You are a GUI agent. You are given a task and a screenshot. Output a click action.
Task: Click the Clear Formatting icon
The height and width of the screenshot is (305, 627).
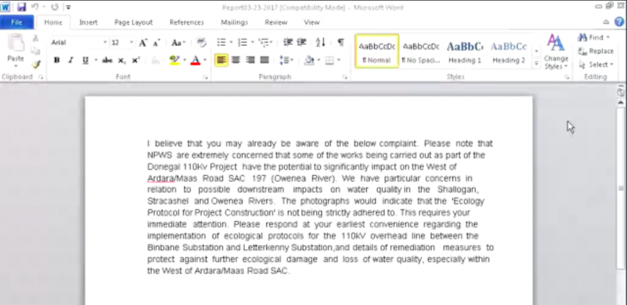(x=201, y=43)
